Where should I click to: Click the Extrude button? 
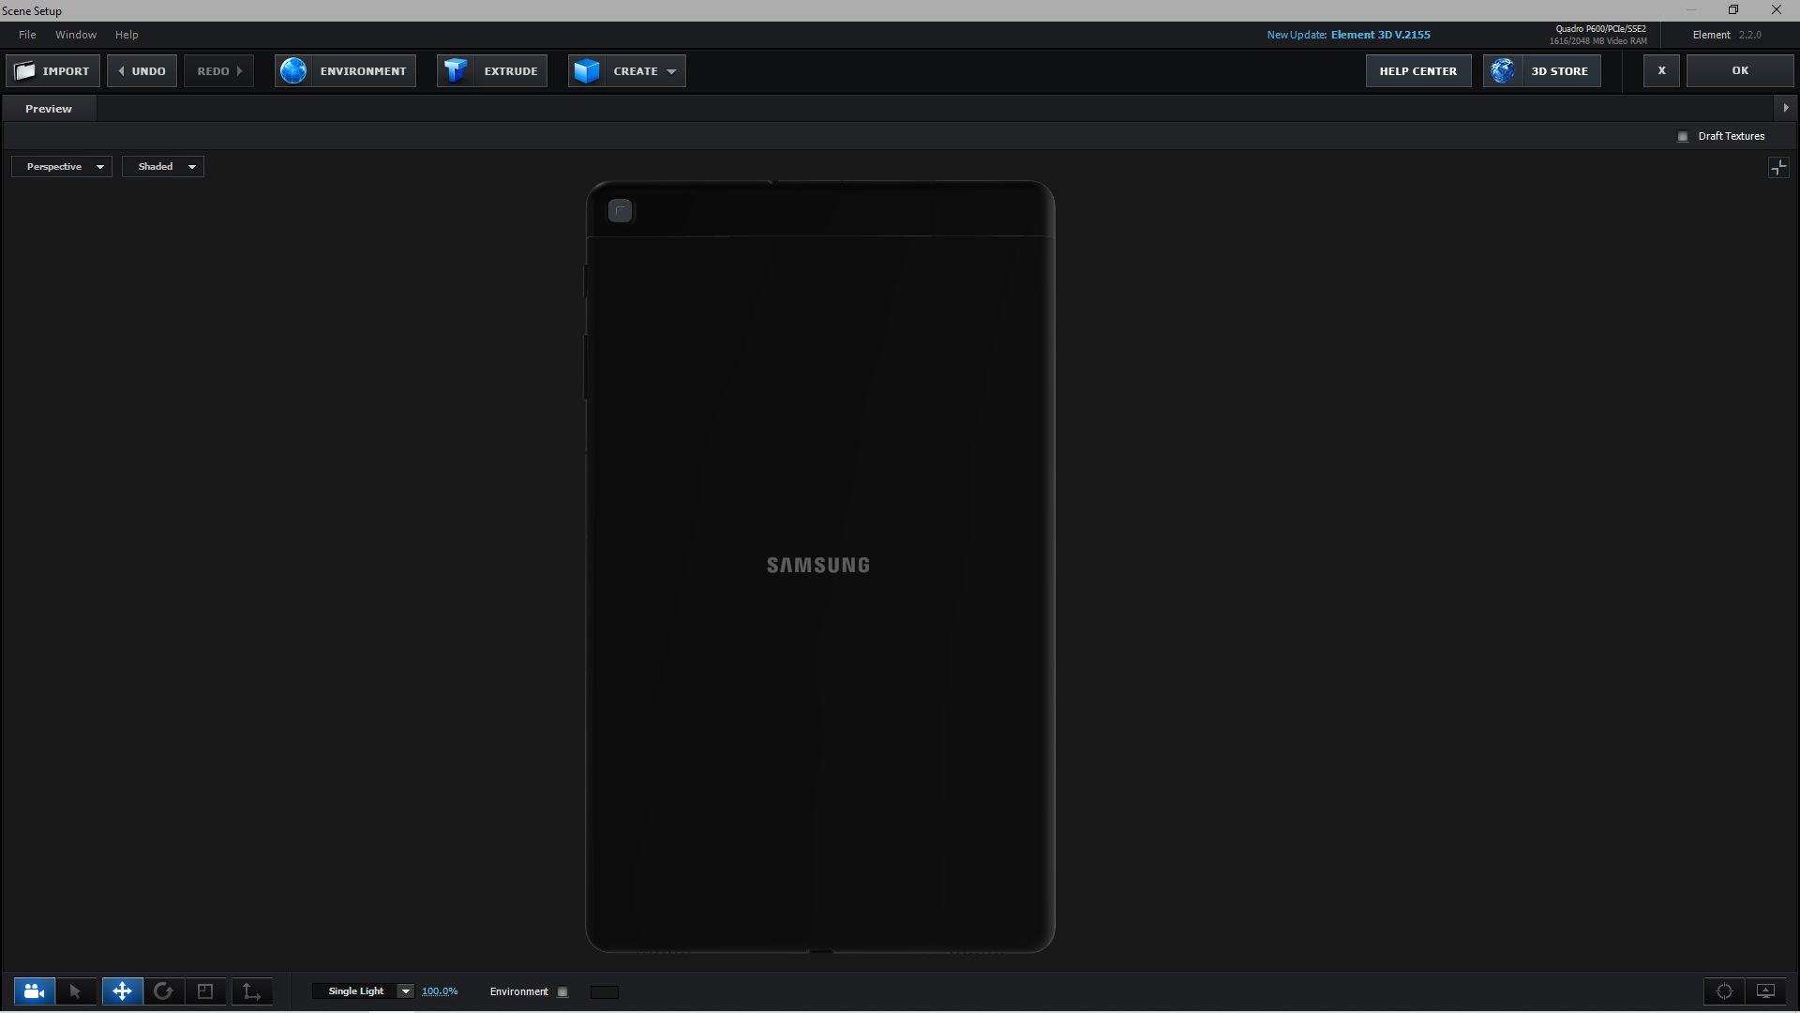(492, 71)
